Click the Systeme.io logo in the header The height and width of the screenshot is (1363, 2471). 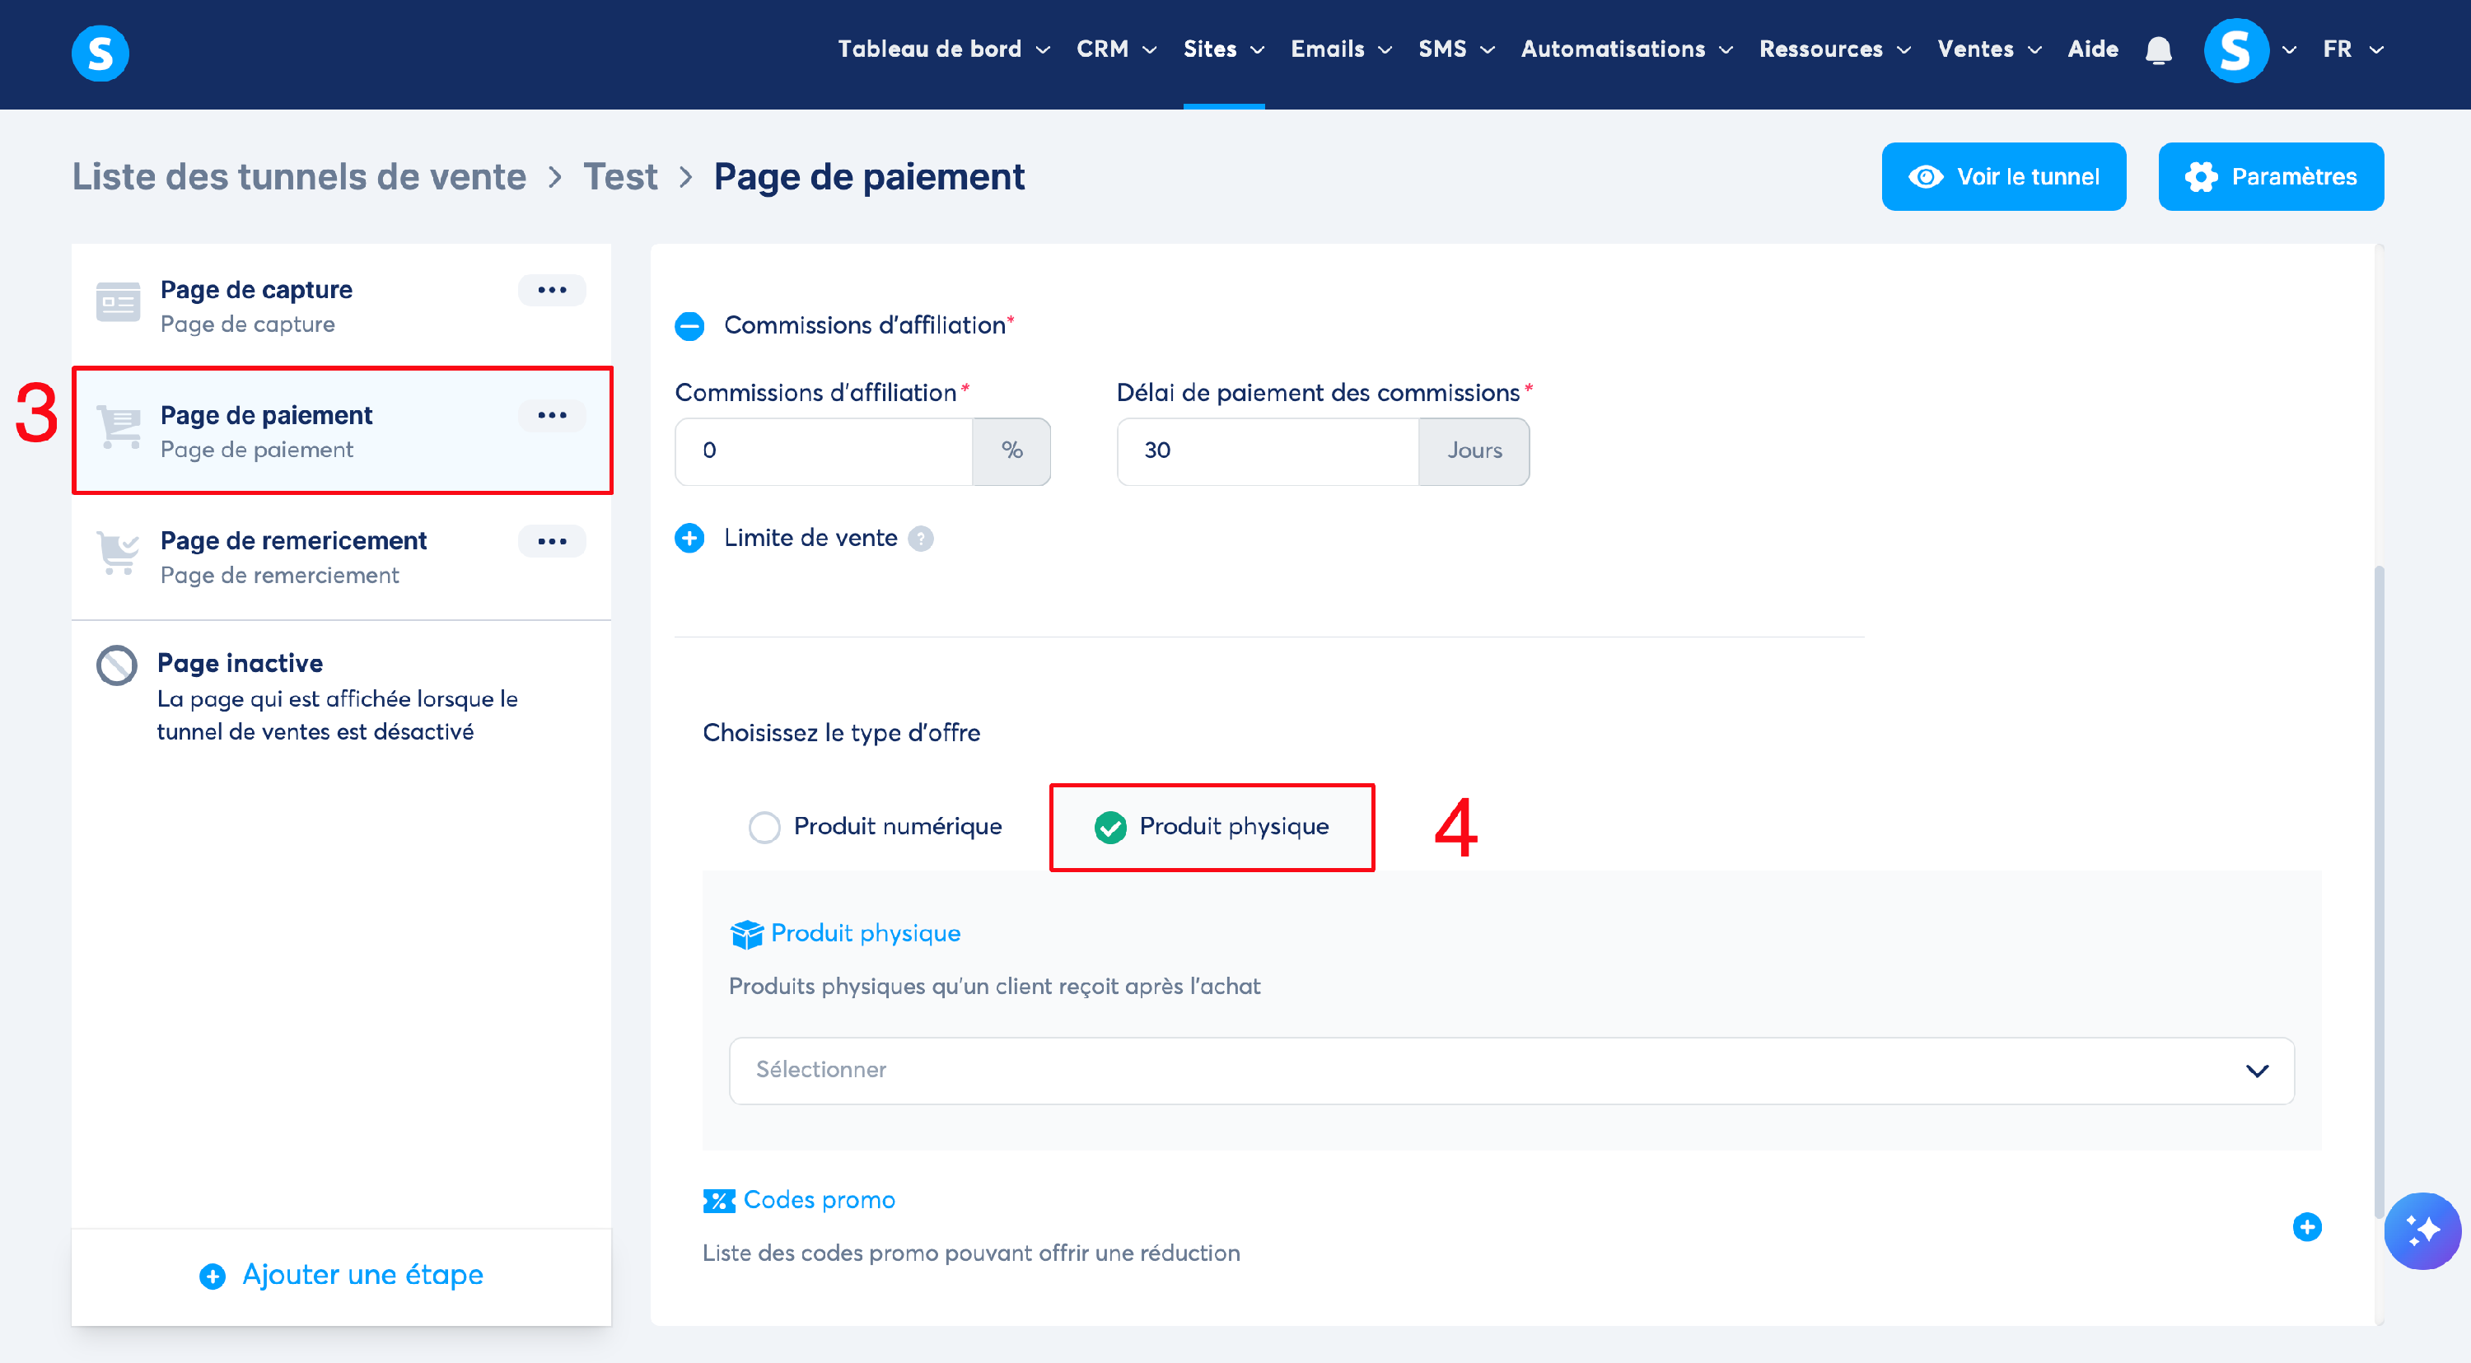click(100, 53)
